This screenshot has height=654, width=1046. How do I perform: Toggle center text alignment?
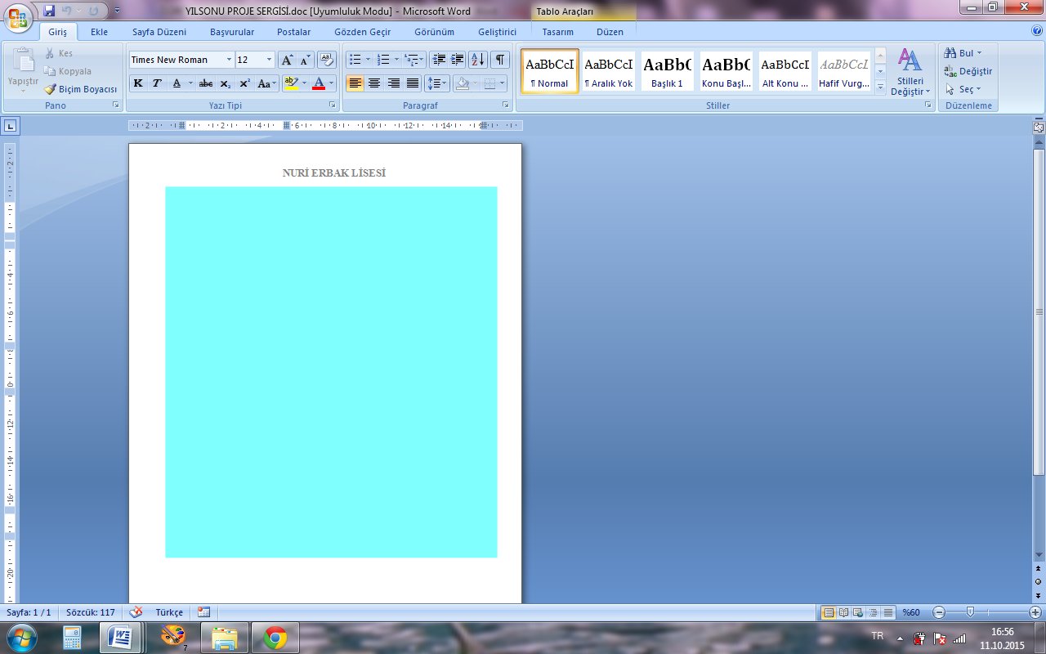pos(374,83)
